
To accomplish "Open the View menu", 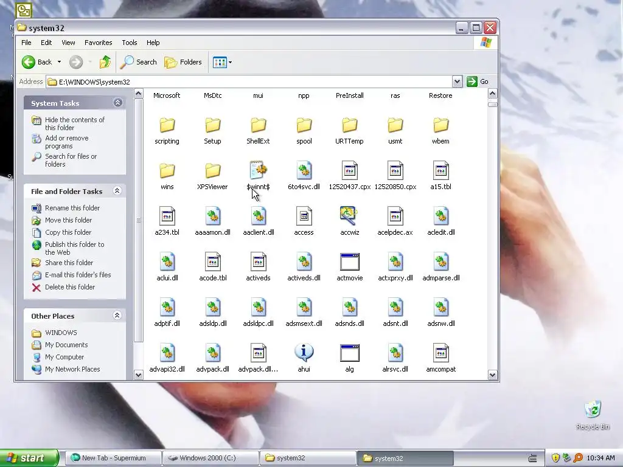I will [x=68, y=43].
